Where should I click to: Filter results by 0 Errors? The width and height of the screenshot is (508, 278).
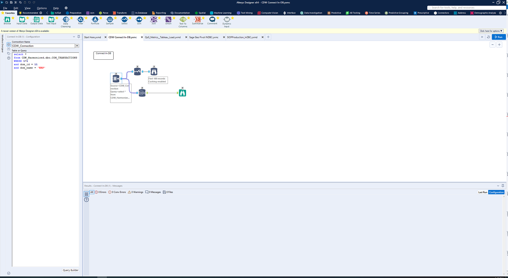pos(101,192)
